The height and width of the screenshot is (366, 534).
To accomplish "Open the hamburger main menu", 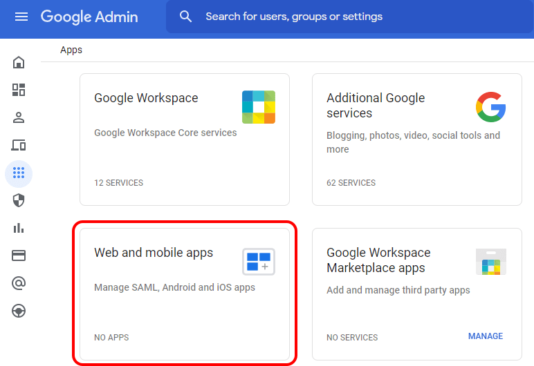I will click(x=21, y=17).
